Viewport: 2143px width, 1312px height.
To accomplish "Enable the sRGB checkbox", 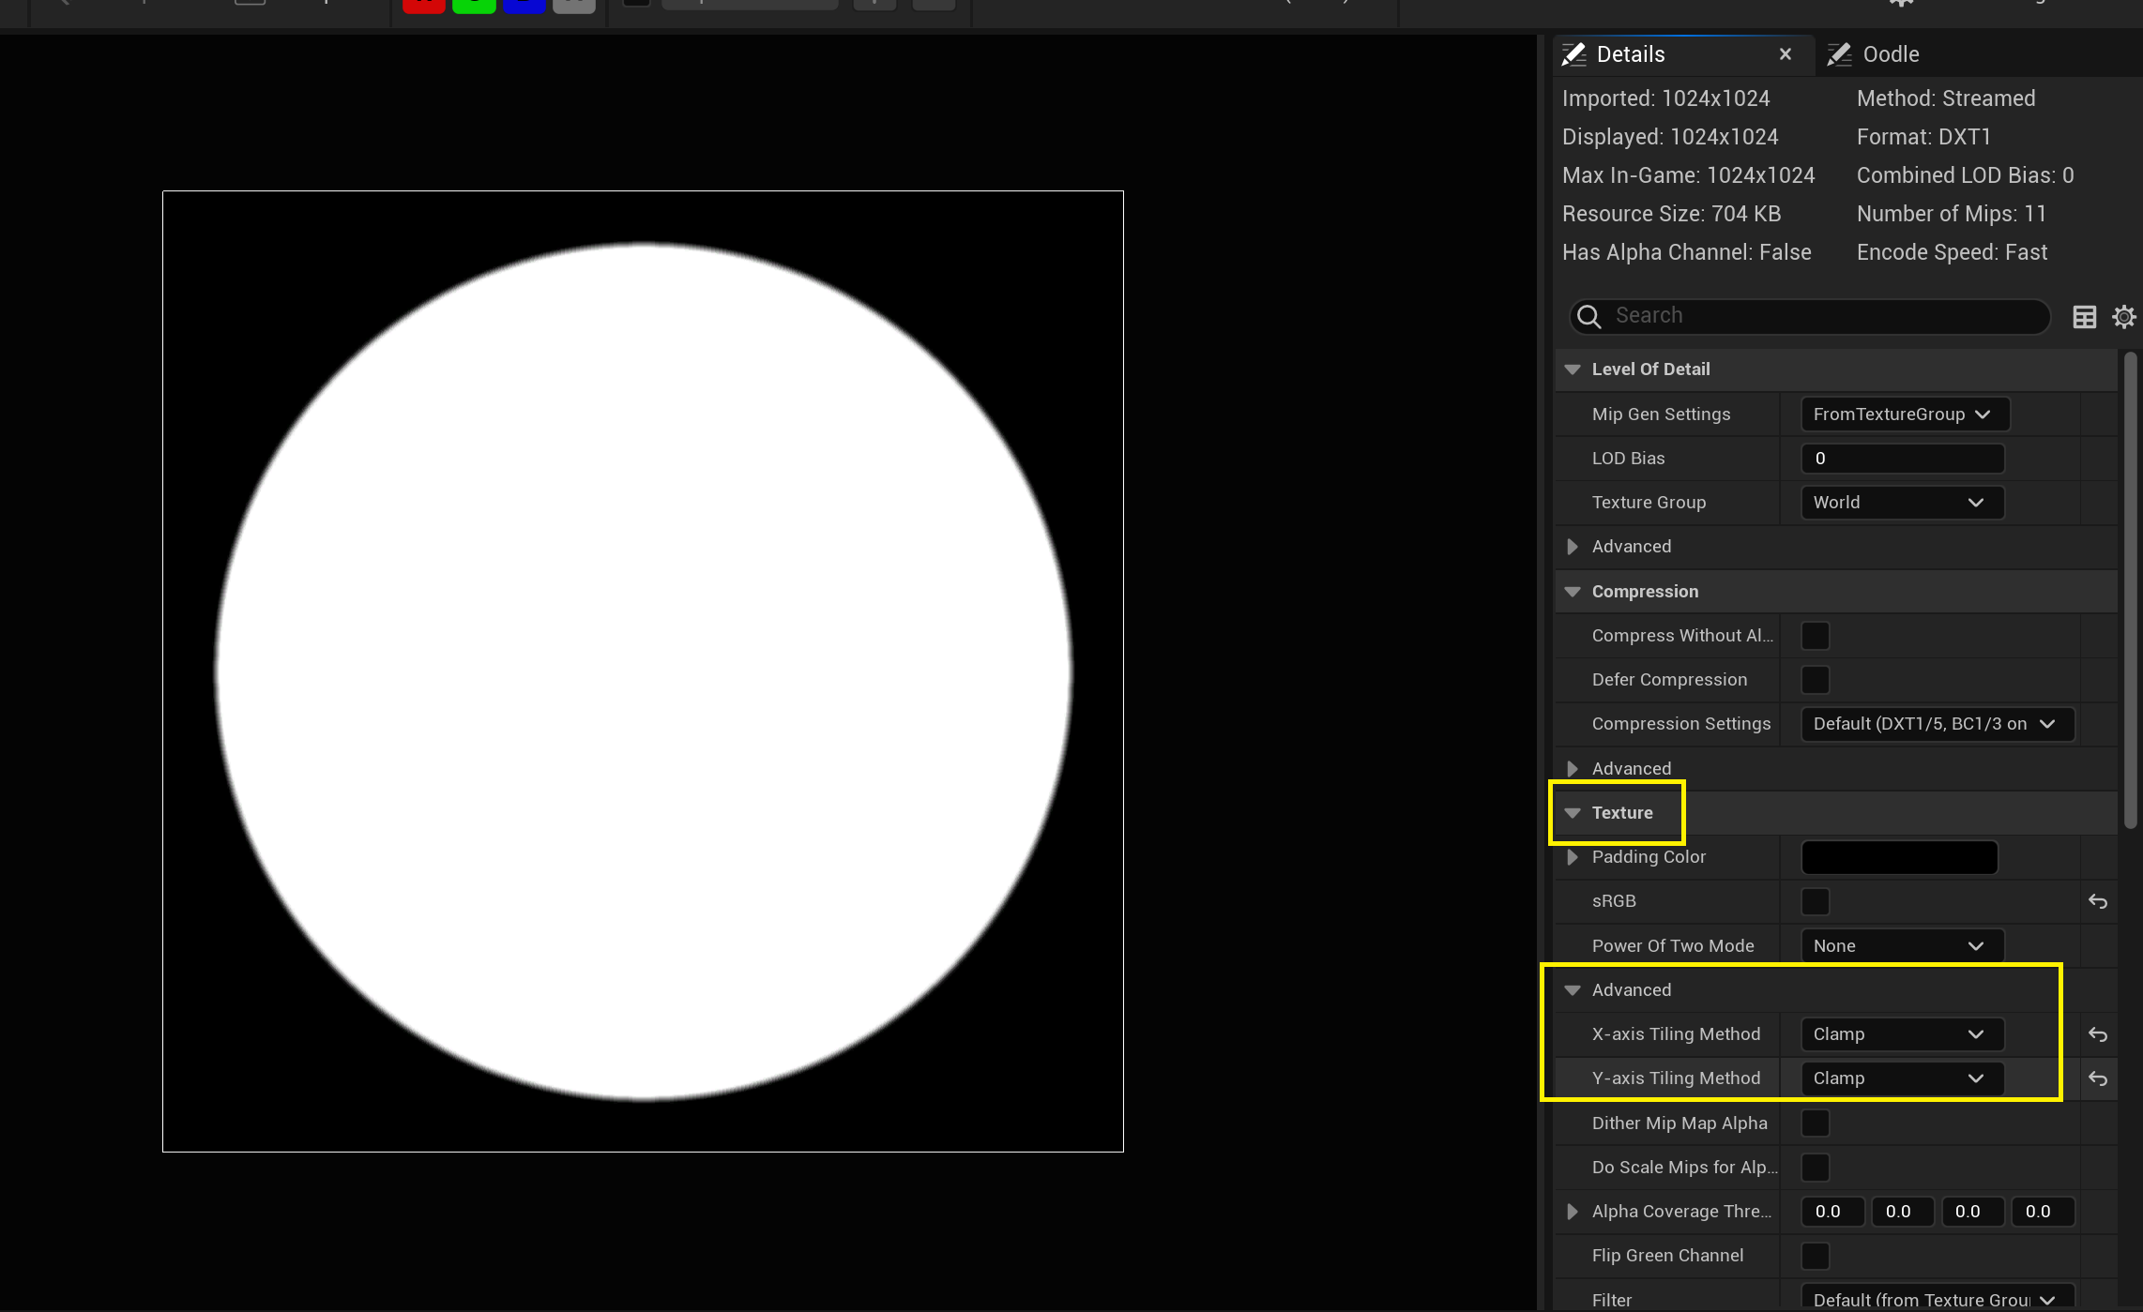I will coord(1816,902).
